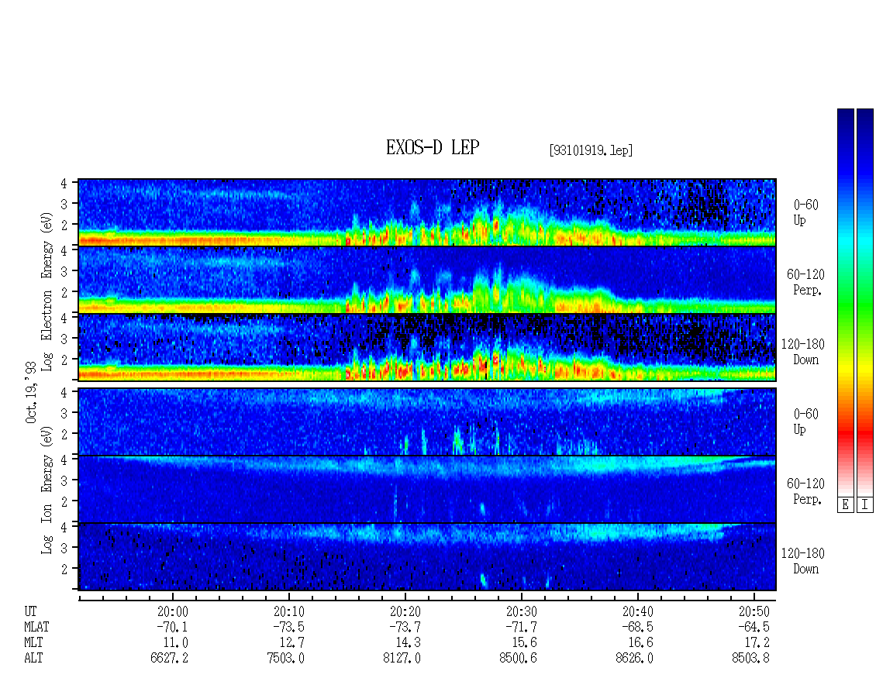Click the MLT value 17.2
Viewport: 876px width, 678px height.
click(757, 643)
